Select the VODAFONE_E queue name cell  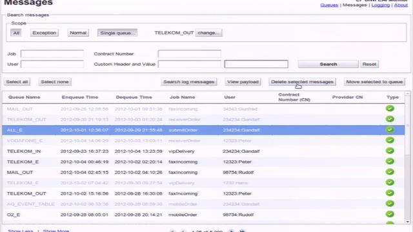[25, 140]
